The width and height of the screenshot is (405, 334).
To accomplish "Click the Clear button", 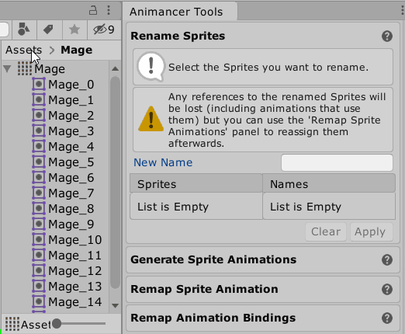I will click(326, 231).
